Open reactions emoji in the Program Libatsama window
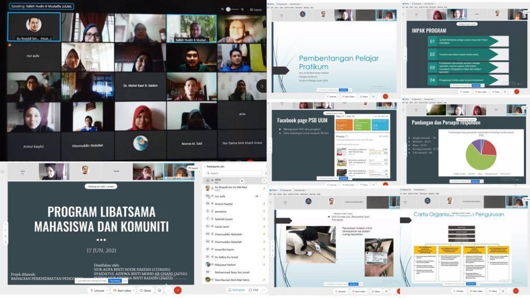The image size is (530, 298). pos(159,290)
